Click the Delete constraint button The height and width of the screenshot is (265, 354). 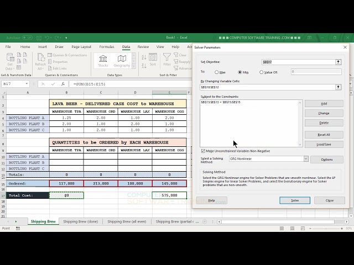tap(324, 123)
